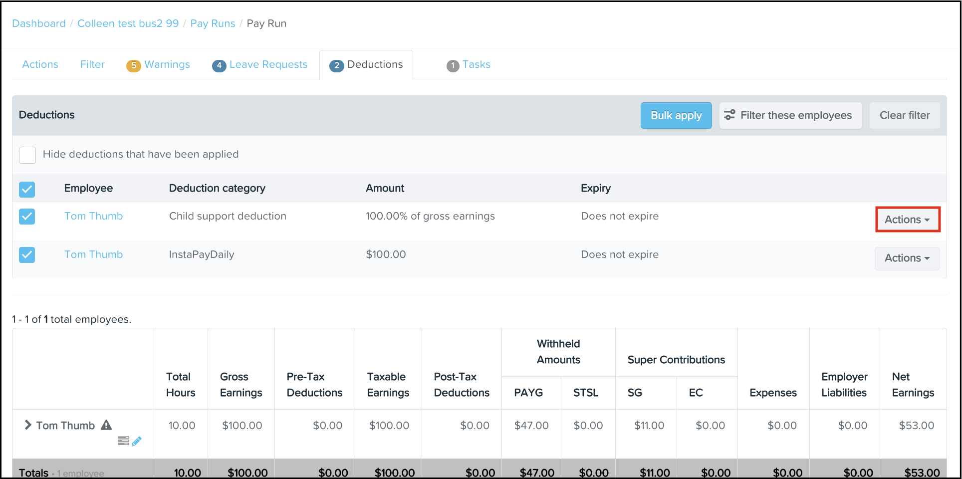This screenshot has height=479, width=962.
Task: Expand the Tom Thumb pay run row
Action: point(28,425)
